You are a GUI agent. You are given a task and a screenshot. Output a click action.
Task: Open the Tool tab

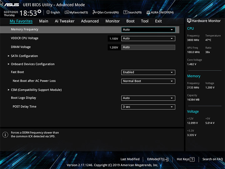click(145, 21)
